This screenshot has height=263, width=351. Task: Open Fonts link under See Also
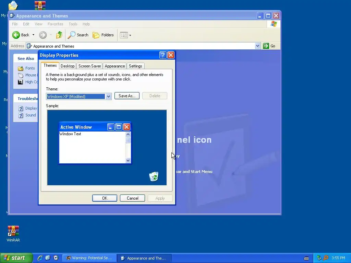pos(26,68)
